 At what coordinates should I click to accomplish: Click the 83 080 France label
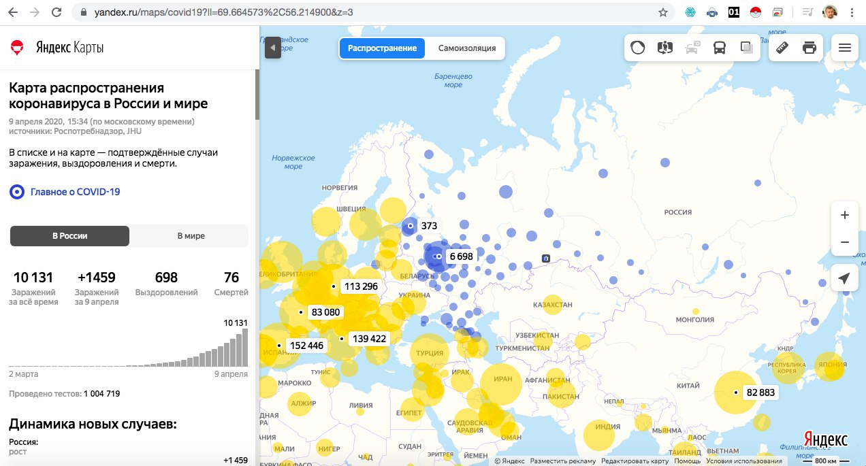(x=325, y=312)
